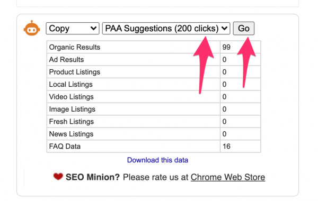318x201 pixels.
Task: Click the FAQ Data value 16
Action: 226,147
